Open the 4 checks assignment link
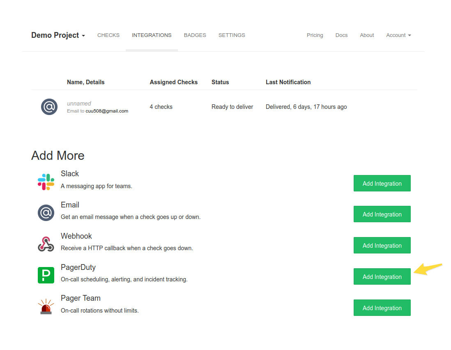Viewport: 451px width, 350px height. click(x=161, y=107)
